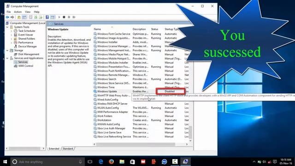Click the Up one level toolbar icon
The image size is (295, 166).
point(19,17)
